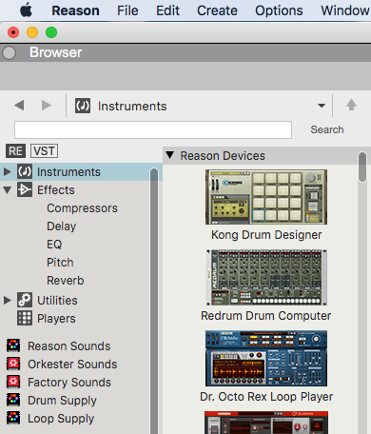This screenshot has height=434, width=371.
Task: Toggle the VST filter button
Action: click(44, 150)
